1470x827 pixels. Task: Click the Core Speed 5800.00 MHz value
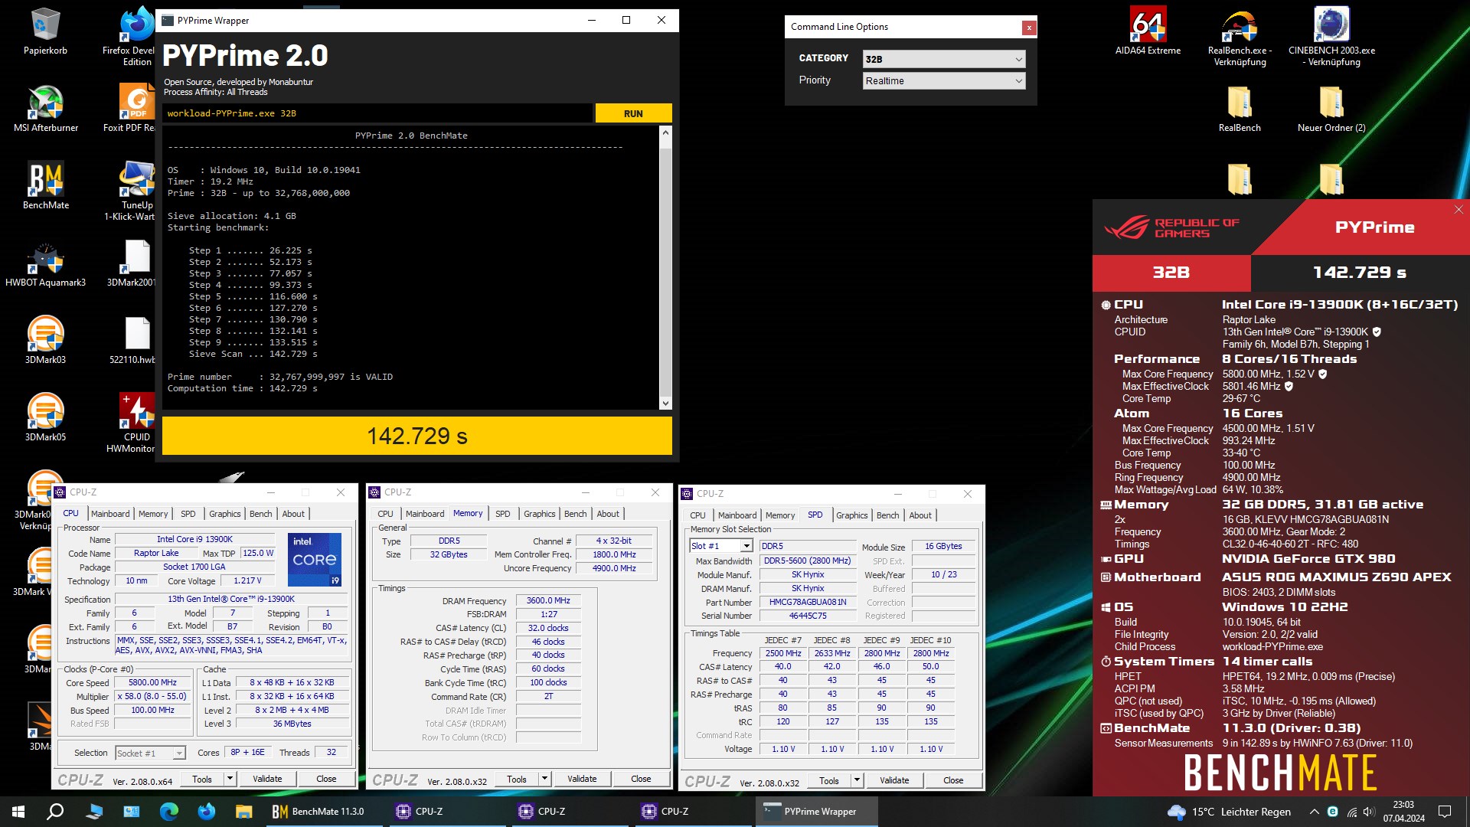[152, 682]
